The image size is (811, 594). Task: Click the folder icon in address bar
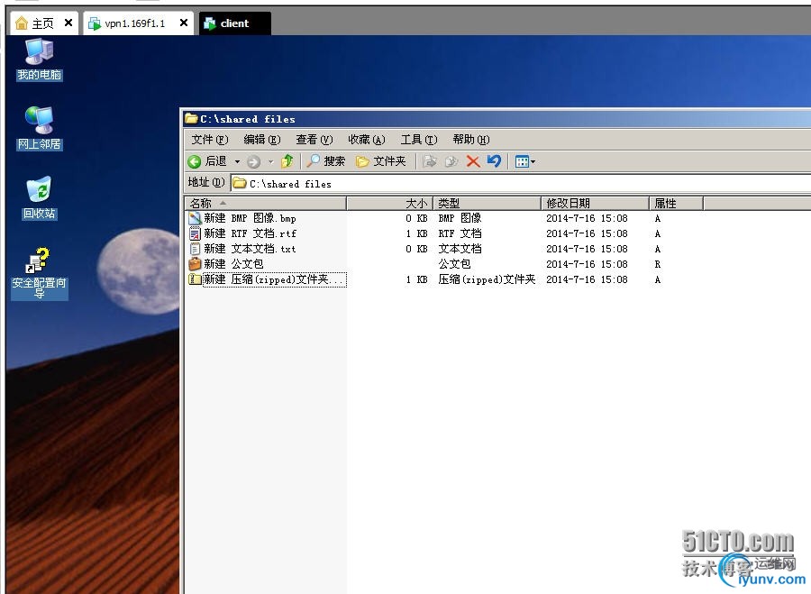(239, 183)
